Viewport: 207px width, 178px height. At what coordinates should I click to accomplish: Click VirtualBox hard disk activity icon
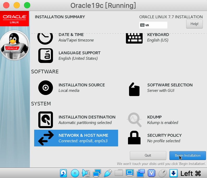coord(63,173)
